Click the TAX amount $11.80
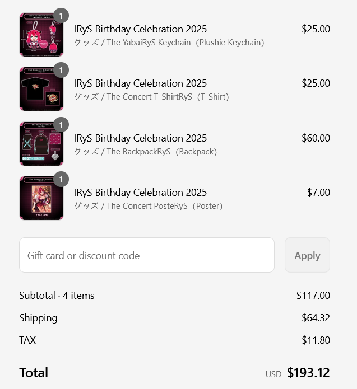357x389 pixels. point(316,340)
